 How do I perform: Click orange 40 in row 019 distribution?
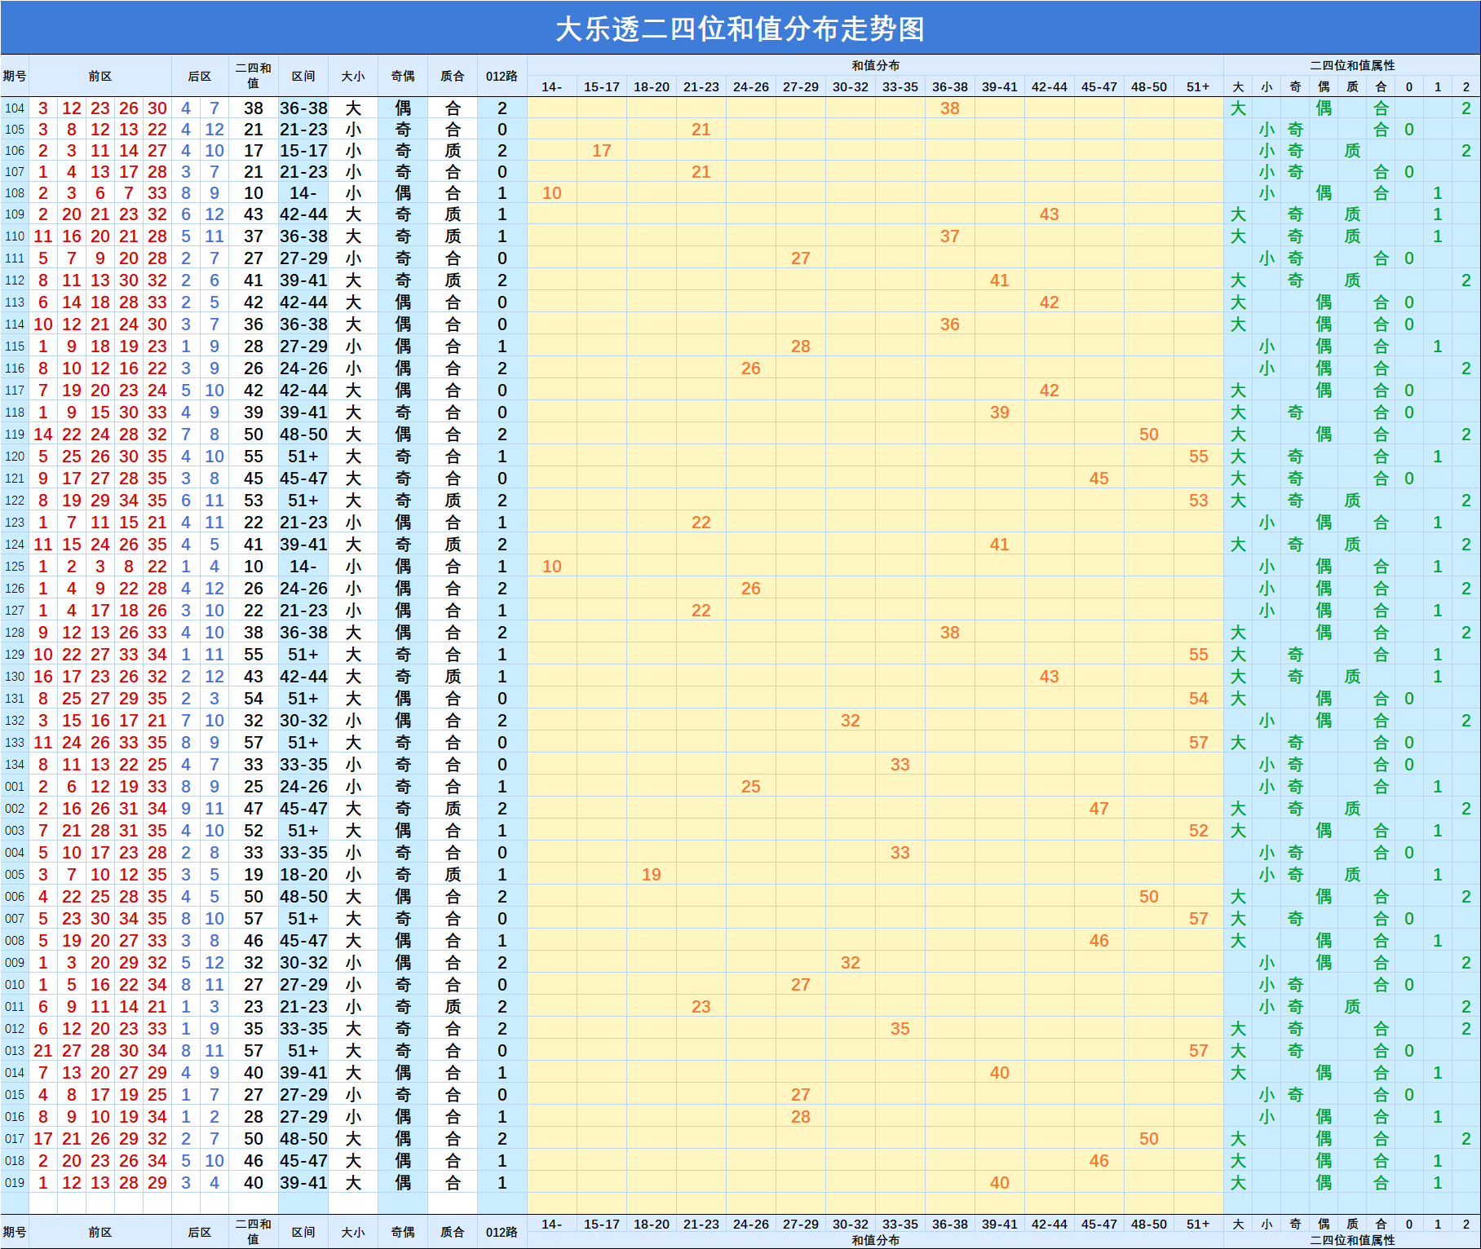tap(1000, 1183)
